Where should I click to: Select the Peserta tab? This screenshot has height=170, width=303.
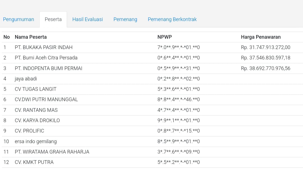(x=53, y=19)
